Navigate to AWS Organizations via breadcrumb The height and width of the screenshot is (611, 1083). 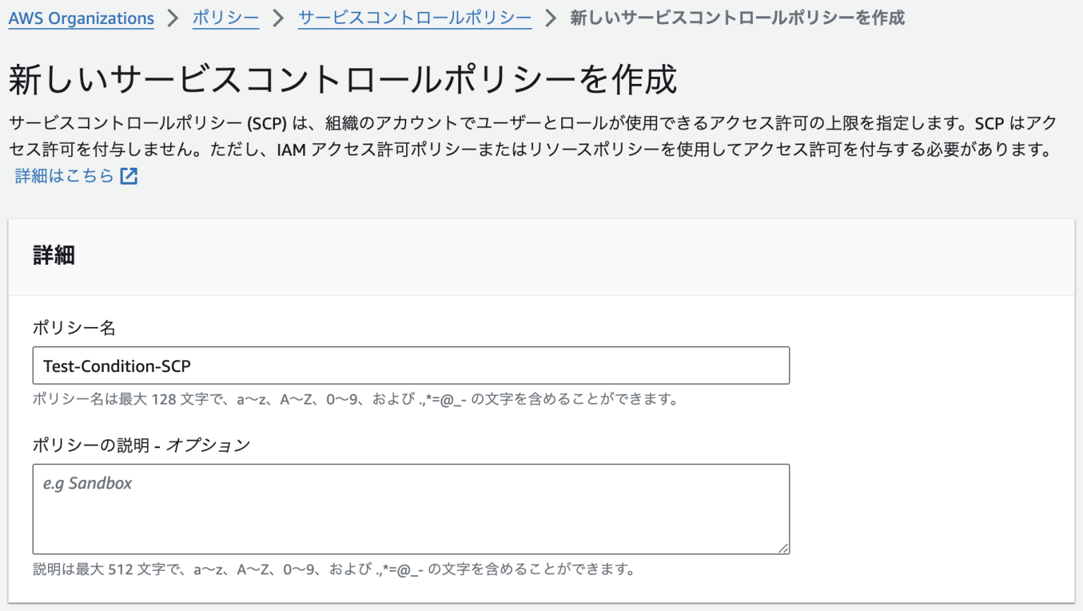[80, 18]
